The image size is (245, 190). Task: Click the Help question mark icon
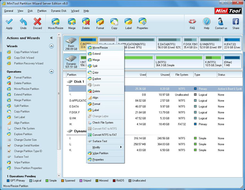click(x=206, y=22)
